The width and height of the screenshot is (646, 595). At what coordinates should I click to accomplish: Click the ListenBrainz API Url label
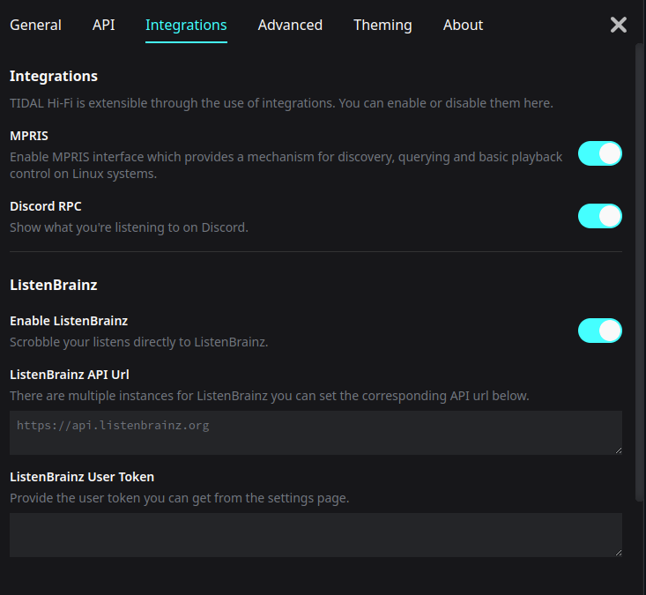(x=70, y=375)
